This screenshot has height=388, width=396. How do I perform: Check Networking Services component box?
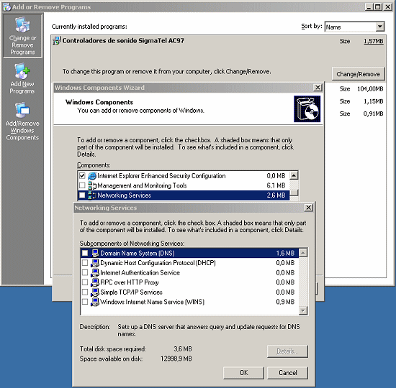click(82, 195)
